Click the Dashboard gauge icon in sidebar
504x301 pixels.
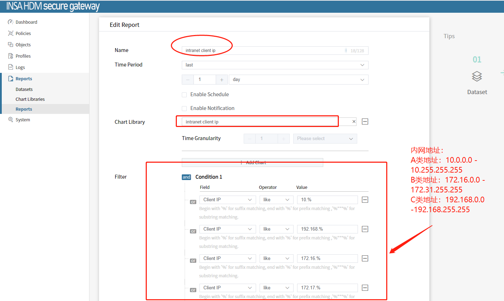(x=11, y=22)
